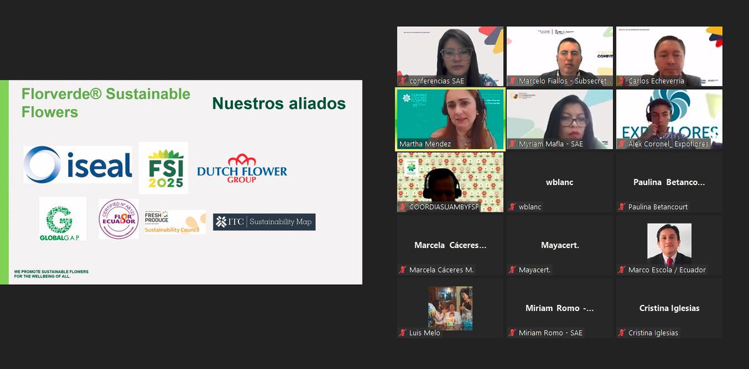Select Alex Coronel's Expoflores video tile
Image resolution: width=749 pixels, height=369 pixels.
pyautogui.click(x=669, y=119)
